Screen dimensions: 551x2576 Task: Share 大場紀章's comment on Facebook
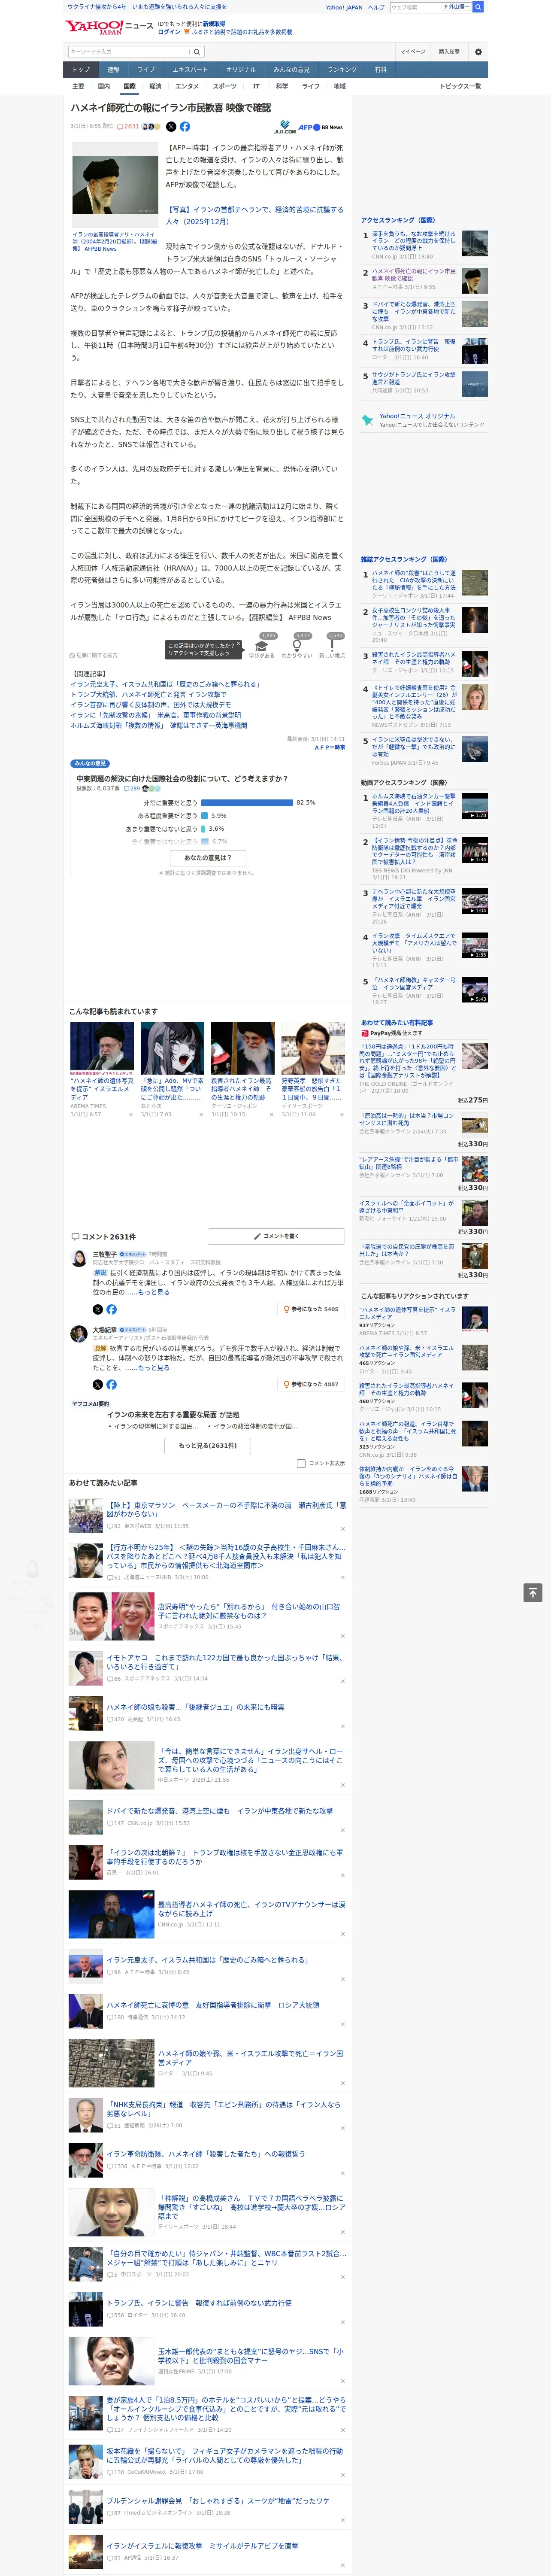111,1385
